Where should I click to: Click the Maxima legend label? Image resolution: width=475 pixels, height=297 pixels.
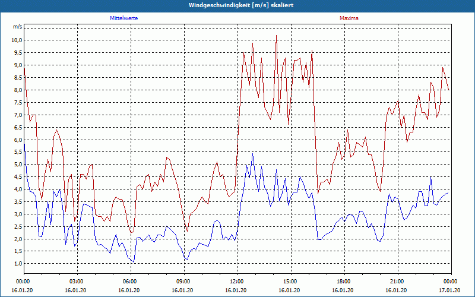tap(349, 18)
